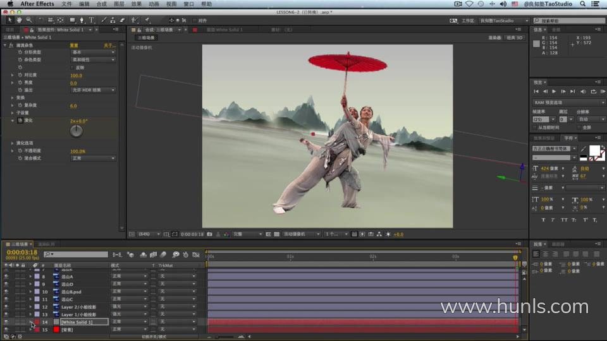Take a snapshot with the camera icon
Viewport: 607px width, 341px height.
coord(209,234)
